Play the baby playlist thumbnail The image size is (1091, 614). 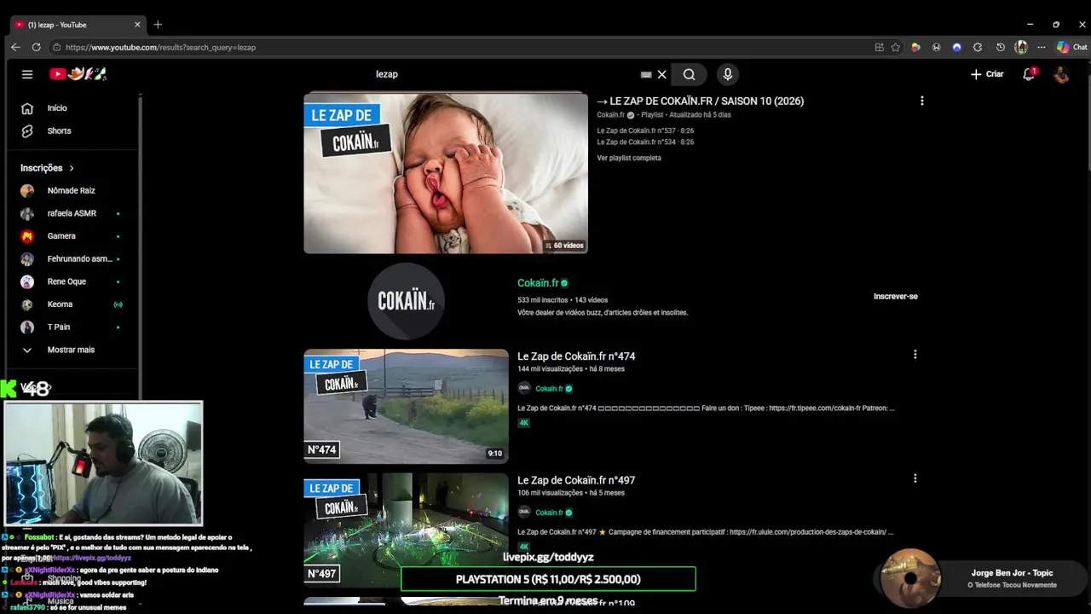(x=446, y=173)
